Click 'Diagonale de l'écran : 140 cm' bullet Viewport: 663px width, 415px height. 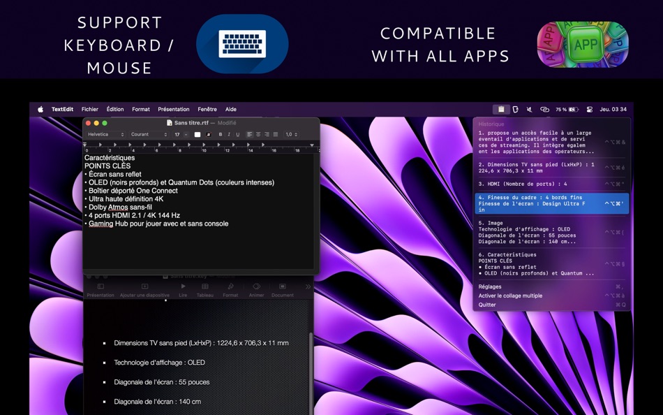coord(157,402)
